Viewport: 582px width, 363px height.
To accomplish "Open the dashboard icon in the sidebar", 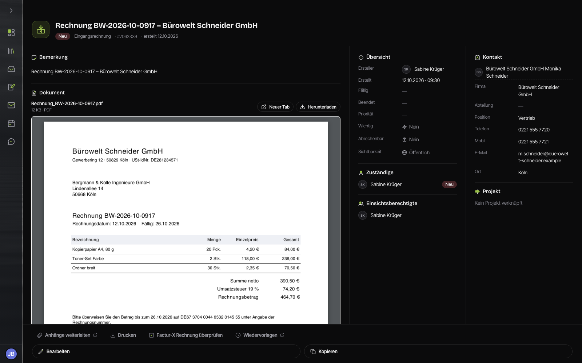I will click(x=11, y=33).
